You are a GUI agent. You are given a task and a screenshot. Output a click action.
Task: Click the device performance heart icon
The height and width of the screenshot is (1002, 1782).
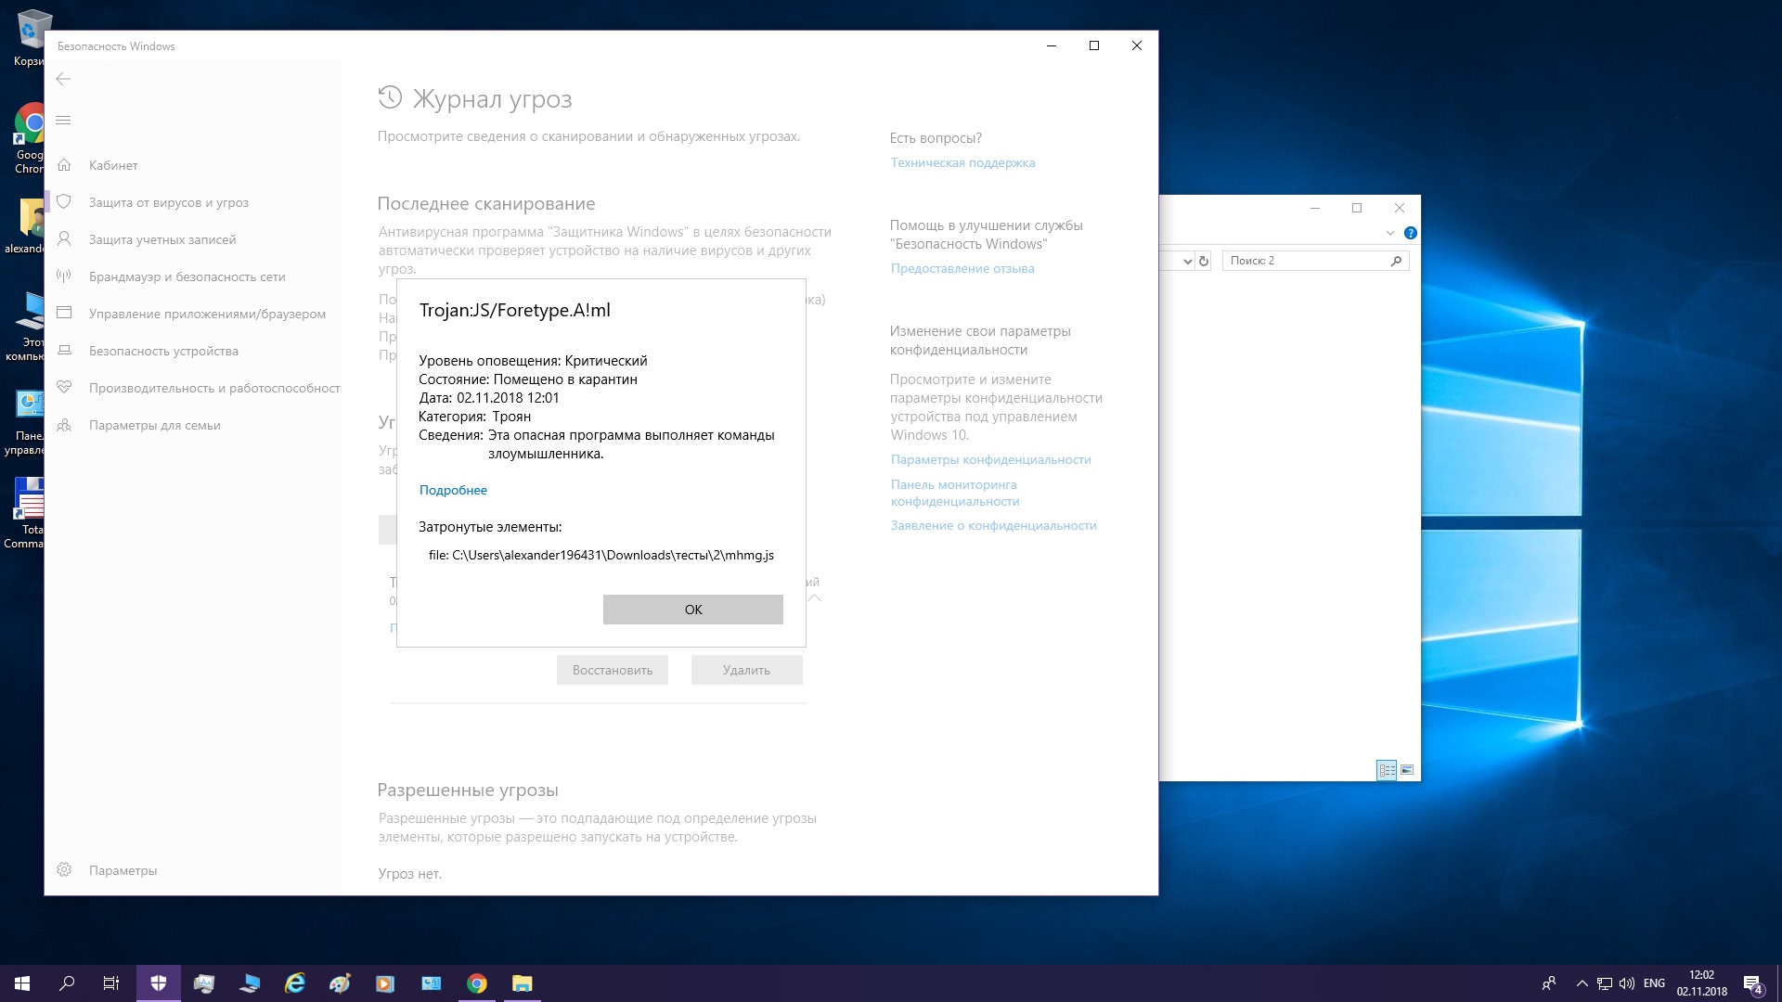(64, 388)
